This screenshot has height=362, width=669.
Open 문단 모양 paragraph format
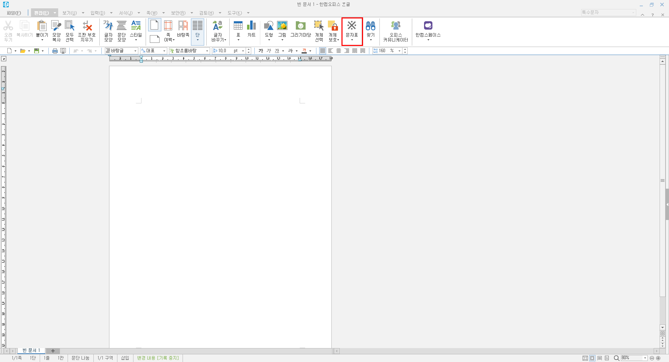click(122, 31)
